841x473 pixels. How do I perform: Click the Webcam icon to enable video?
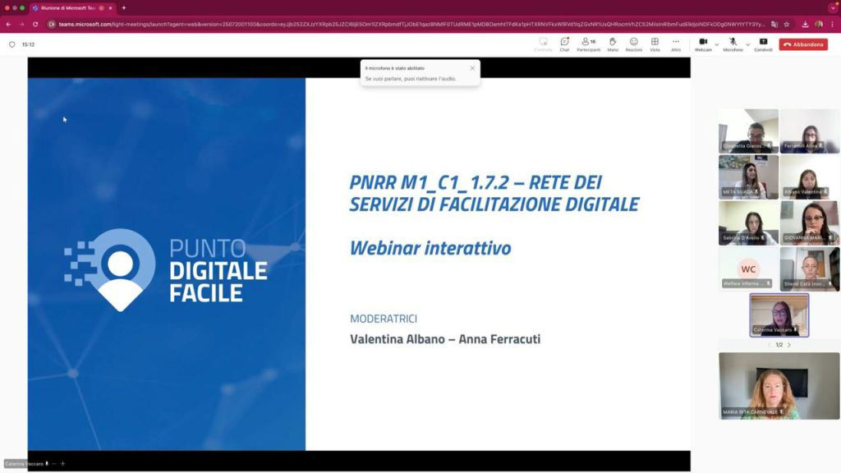click(x=702, y=41)
